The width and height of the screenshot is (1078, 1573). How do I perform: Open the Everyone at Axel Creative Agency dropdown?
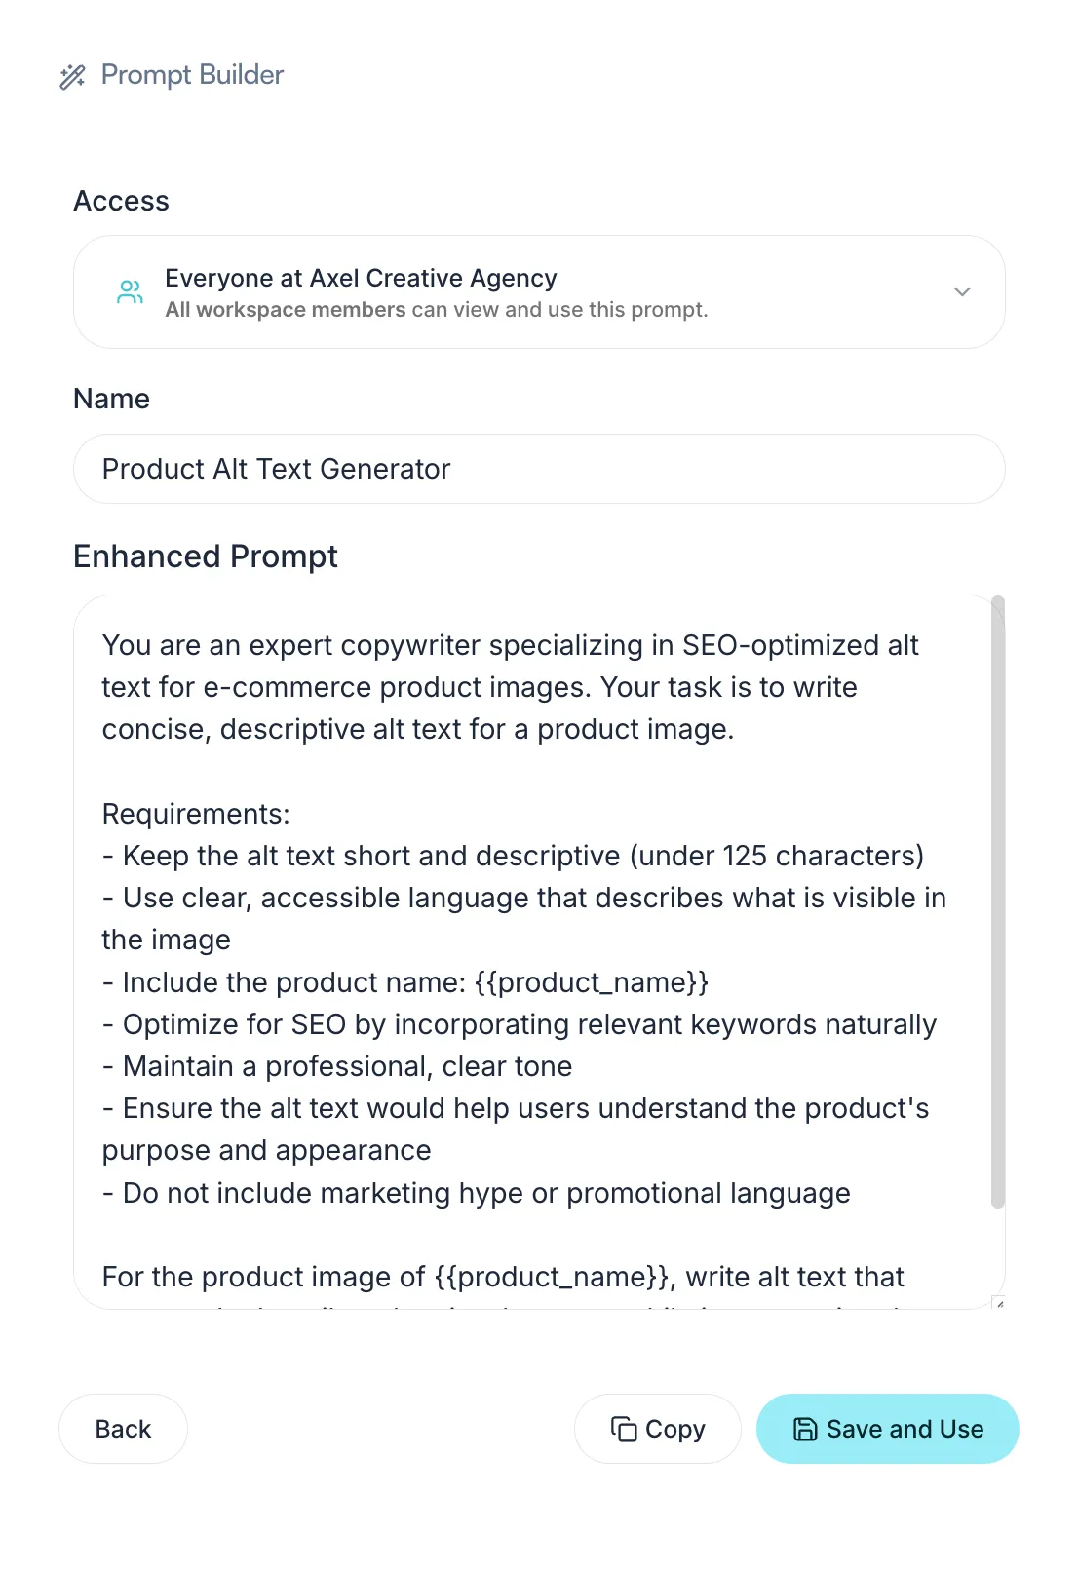pos(539,291)
